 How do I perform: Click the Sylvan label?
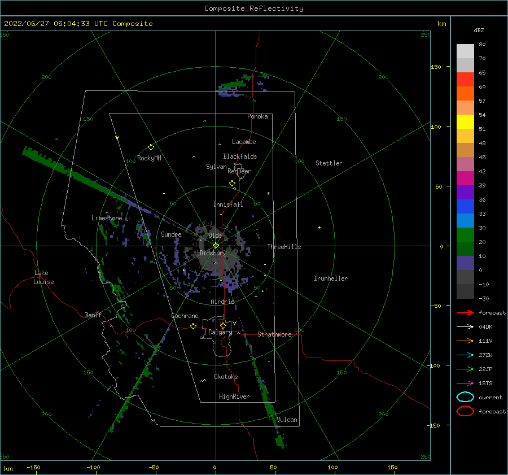[x=216, y=167]
